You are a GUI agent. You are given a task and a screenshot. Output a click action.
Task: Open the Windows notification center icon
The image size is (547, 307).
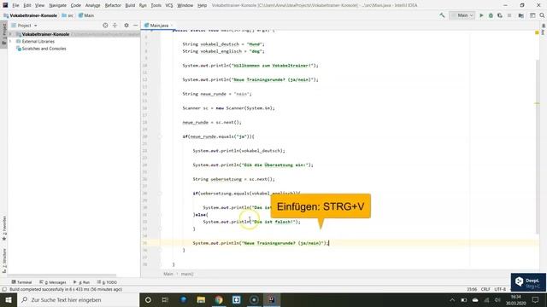(536, 299)
